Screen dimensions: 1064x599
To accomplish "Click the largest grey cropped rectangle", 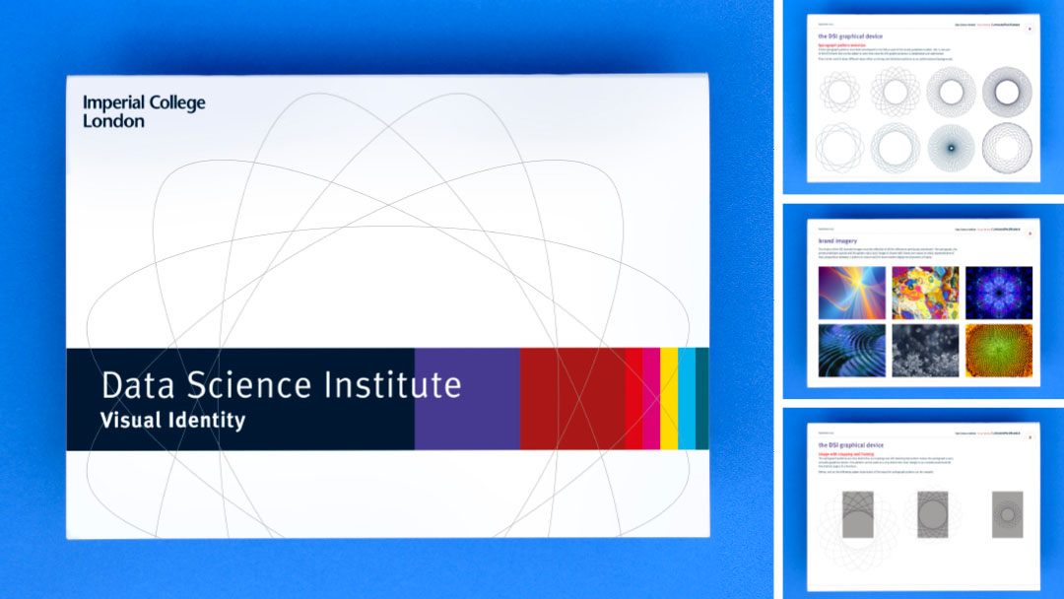I will pyautogui.click(x=858, y=515).
